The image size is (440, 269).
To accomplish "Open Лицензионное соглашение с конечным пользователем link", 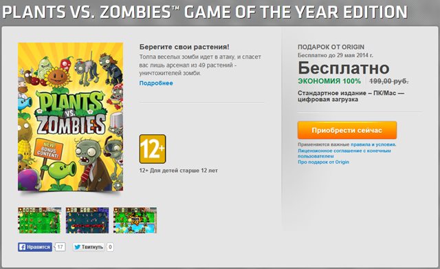I will [344, 153].
